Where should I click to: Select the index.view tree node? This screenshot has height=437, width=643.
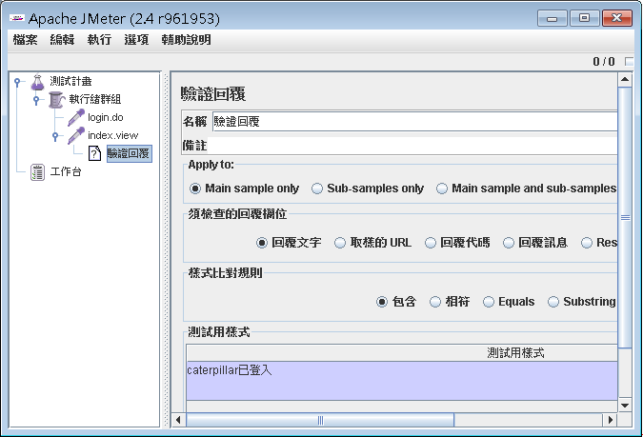[112, 135]
